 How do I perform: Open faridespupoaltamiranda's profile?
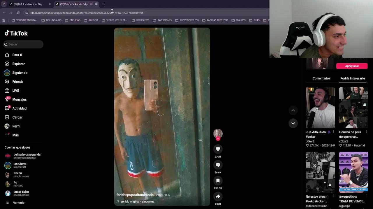click(135, 195)
